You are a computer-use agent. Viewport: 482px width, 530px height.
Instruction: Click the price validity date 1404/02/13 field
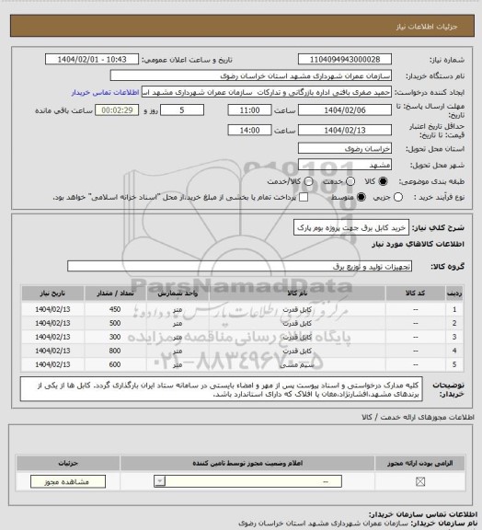click(345, 130)
